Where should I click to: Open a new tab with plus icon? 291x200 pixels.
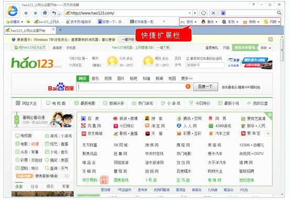coord(60,30)
